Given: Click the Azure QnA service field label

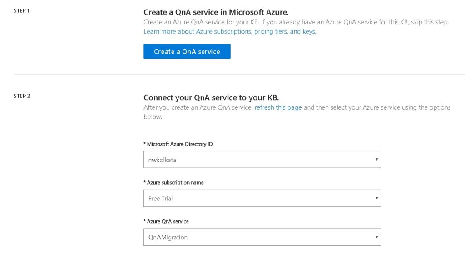Looking at the screenshot, I should pyautogui.click(x=166, y=221).
